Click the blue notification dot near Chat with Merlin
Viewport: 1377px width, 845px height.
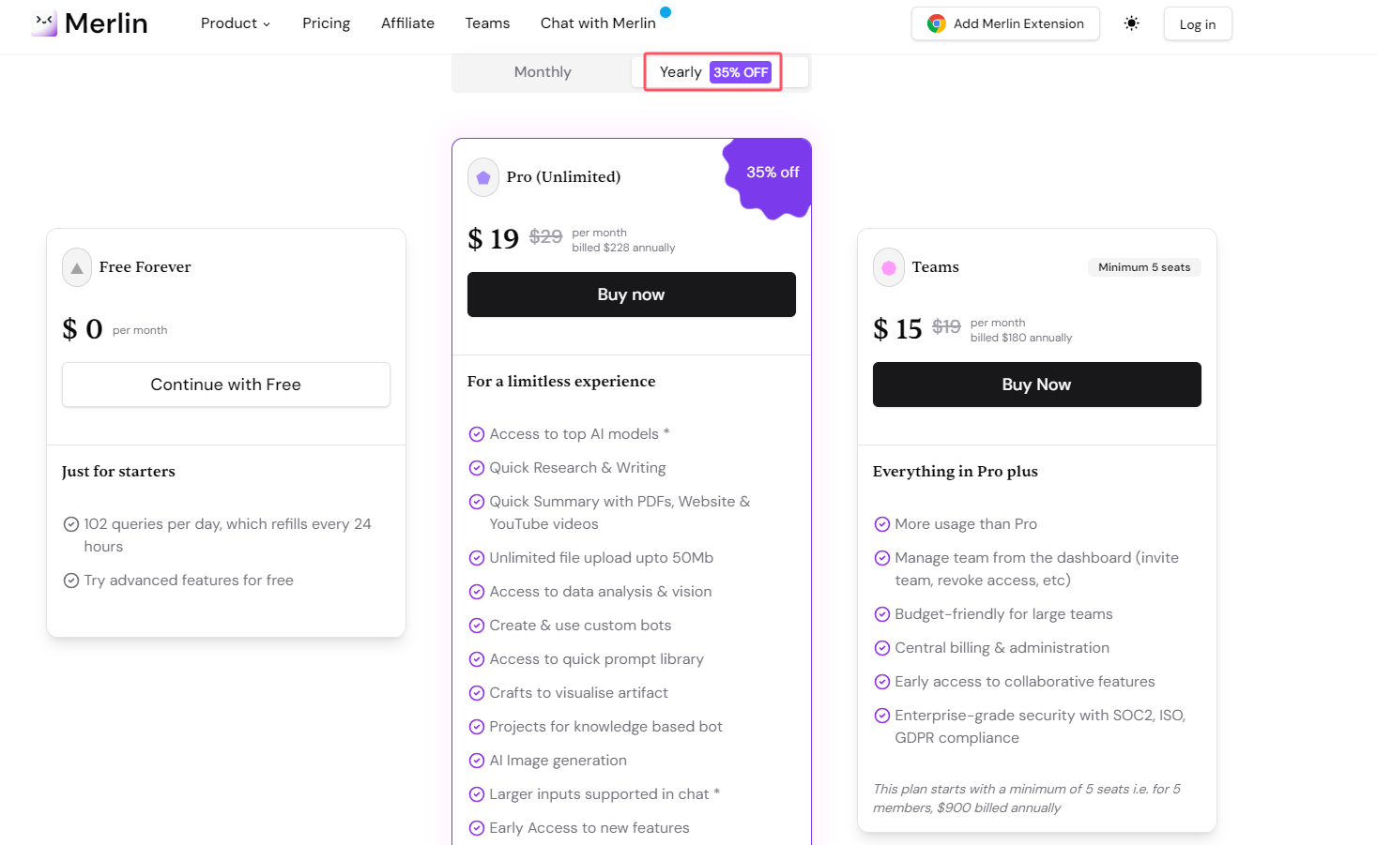(666, 12)
